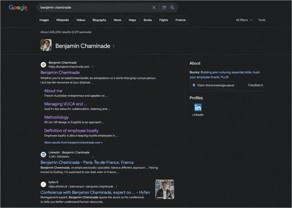Open the Managing VUCA and ... sitelink
292x208 pixels.
click(66, 104)
